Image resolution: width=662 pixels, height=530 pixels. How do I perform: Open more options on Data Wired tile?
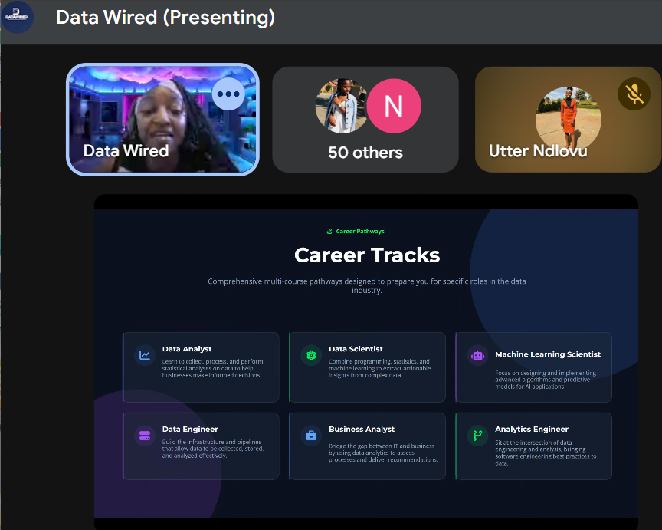coord(228,94)
